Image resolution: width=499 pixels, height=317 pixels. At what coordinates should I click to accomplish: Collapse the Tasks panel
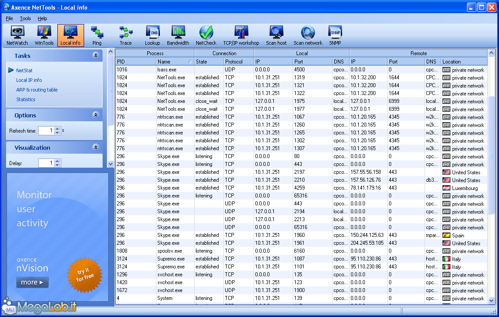coord(96,55)
